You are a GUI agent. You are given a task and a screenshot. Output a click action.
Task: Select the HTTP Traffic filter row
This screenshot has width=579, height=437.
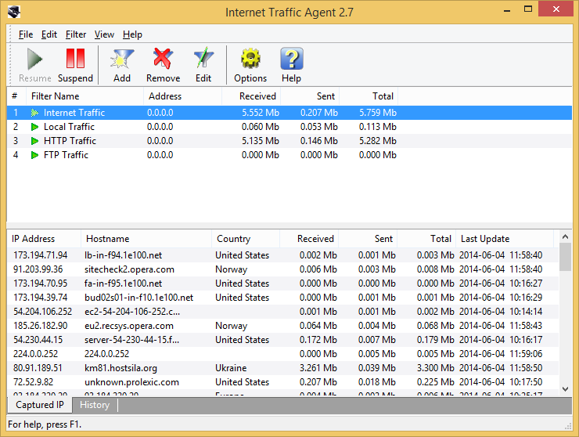tap(289, 141)
